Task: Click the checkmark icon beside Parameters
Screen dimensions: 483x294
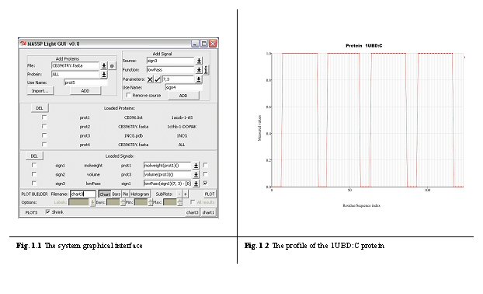Action: point(158,79)
